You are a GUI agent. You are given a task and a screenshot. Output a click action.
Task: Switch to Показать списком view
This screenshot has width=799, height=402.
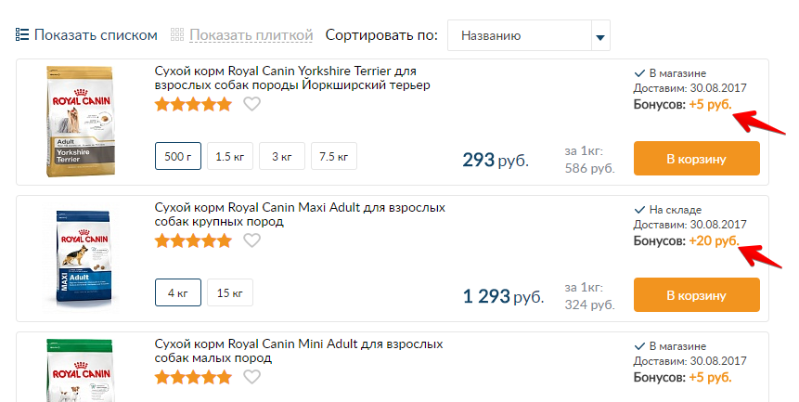(96, 35)
